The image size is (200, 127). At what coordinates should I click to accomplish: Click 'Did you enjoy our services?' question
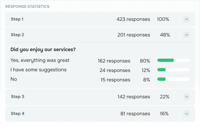tap(43, 49)
